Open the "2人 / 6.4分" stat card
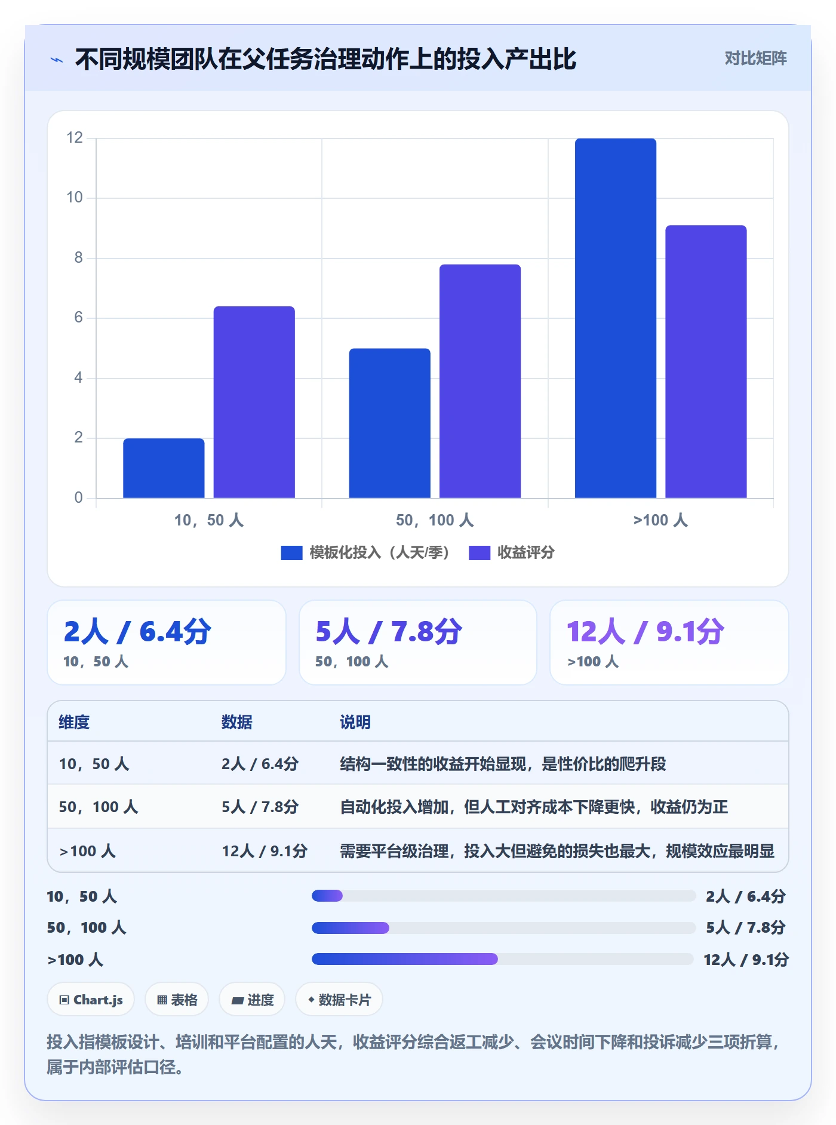The width and height of the screenshot is (836, 1125). [167, 643]
